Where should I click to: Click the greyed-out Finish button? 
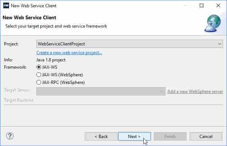(x=170, y=136)
